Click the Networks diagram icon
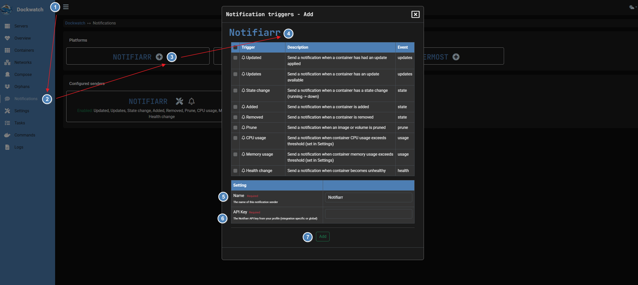The image size is (638, 285). pos(7,62)
